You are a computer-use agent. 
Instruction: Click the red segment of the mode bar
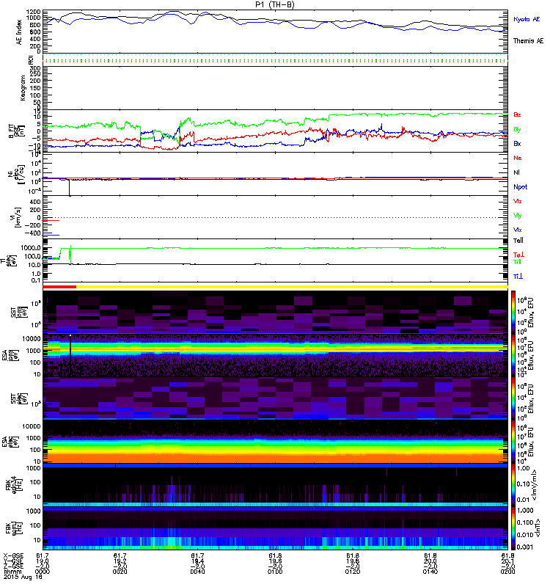[59, 287]
